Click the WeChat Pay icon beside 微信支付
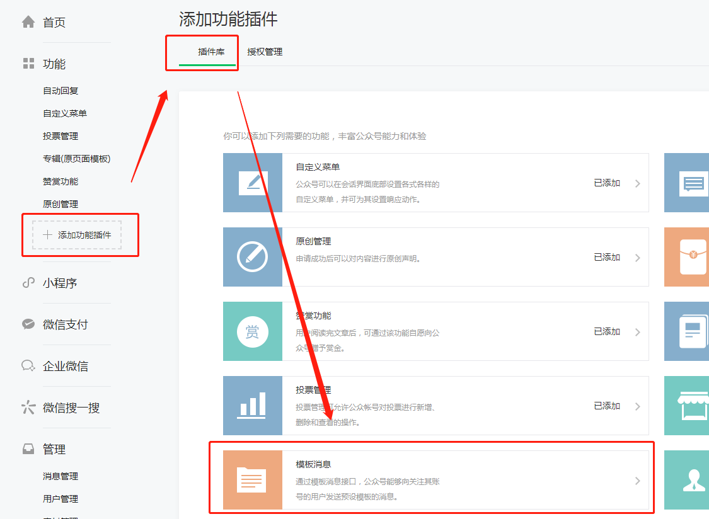The height and width of the screenshot is (519, 709). (x=28, y=324)
